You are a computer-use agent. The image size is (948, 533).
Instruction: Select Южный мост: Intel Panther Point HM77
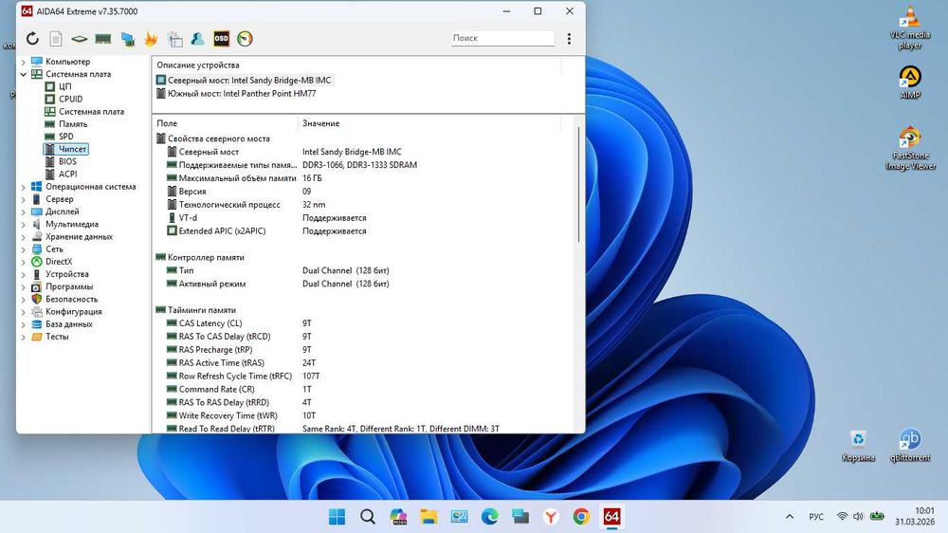point(242,94)
